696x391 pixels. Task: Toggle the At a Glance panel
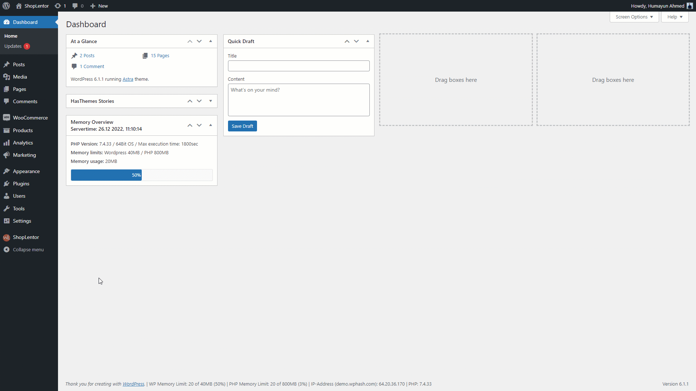click(x=210, y=41)
